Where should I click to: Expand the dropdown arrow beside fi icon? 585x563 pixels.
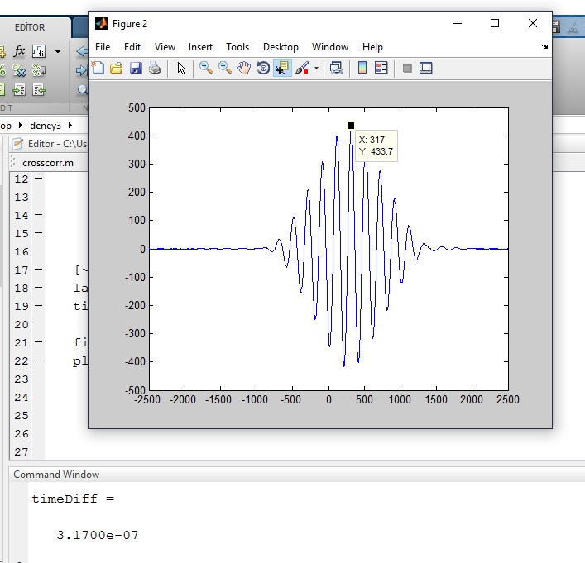pyautogui.click(x=58, y=51)
